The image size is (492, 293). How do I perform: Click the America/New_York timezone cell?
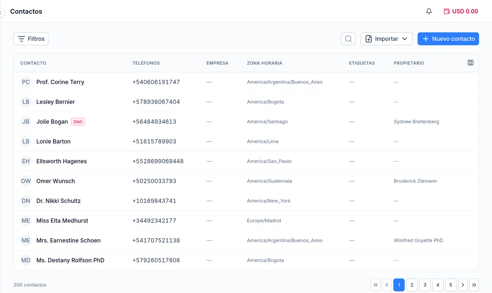coord(269,201)
